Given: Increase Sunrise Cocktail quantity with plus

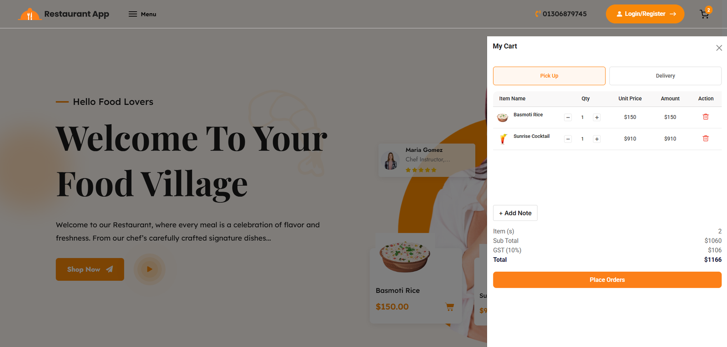Looking at the screenshot, I should click(597, 139).
